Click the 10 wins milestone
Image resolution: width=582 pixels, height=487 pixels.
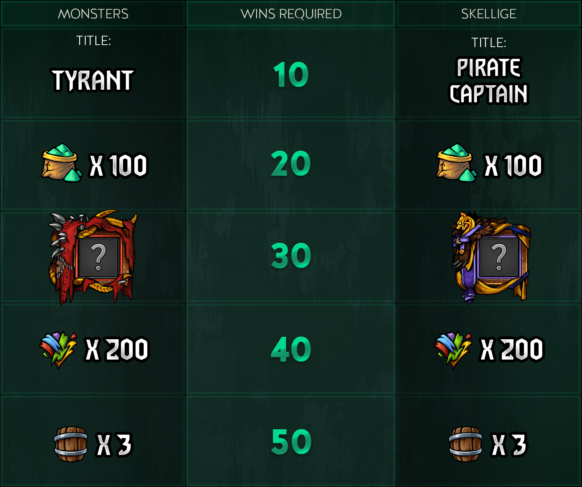[291, 75]
